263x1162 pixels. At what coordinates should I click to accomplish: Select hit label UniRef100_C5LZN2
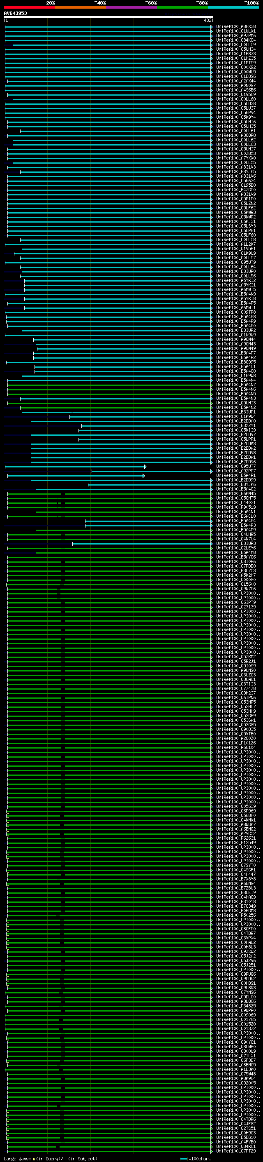tap(236, 204)
